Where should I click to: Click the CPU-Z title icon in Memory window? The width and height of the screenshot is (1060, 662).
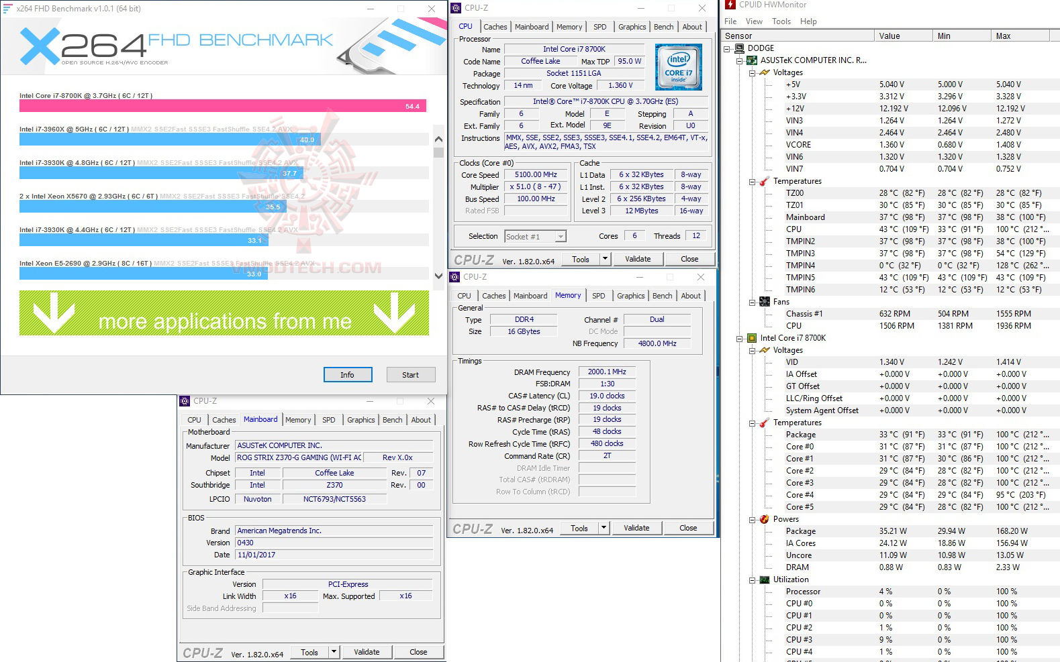click(455, 277)
